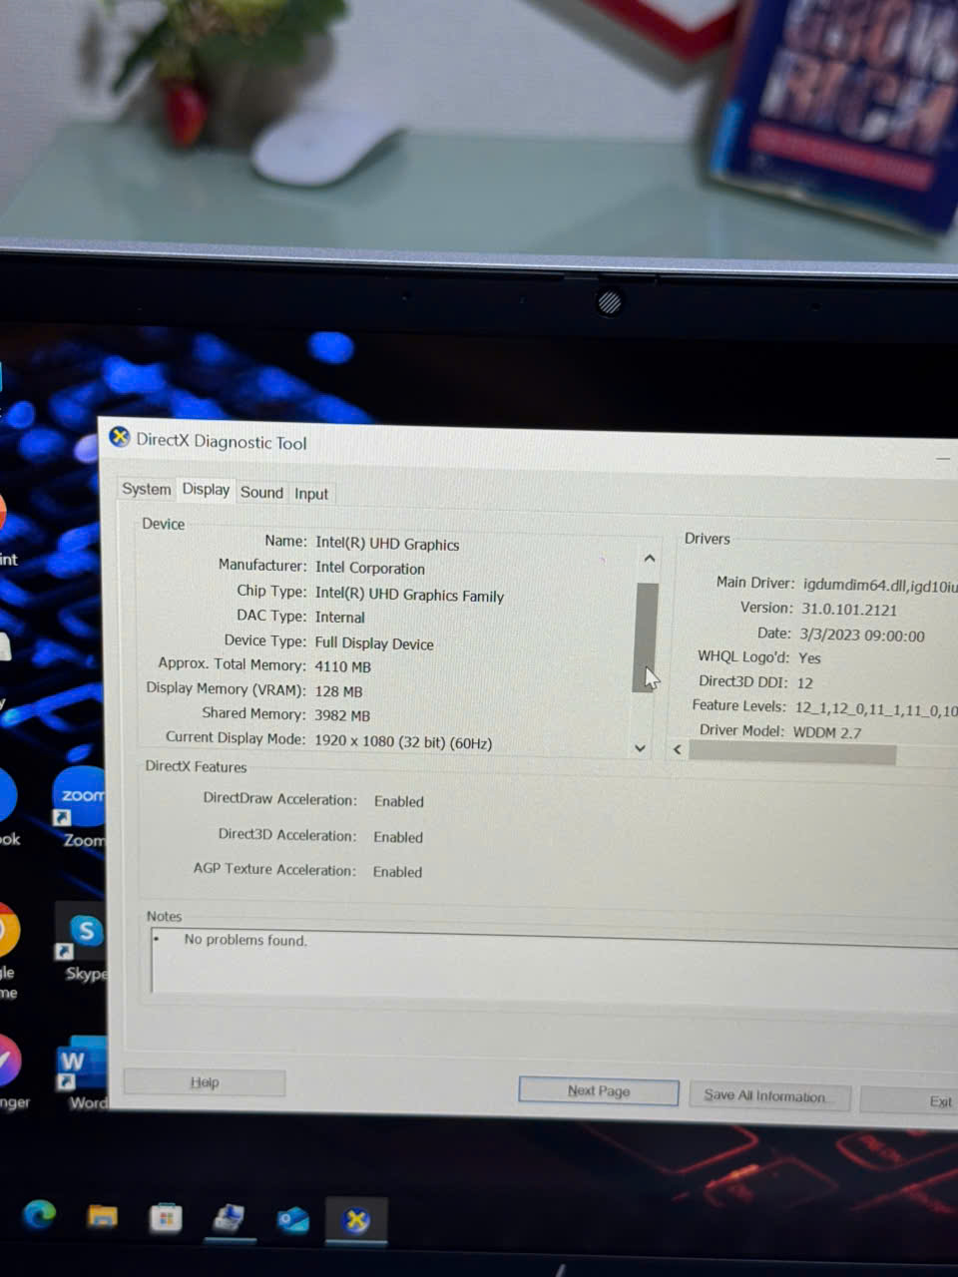Open File Explorer from the taskbar

point(103,1216)
